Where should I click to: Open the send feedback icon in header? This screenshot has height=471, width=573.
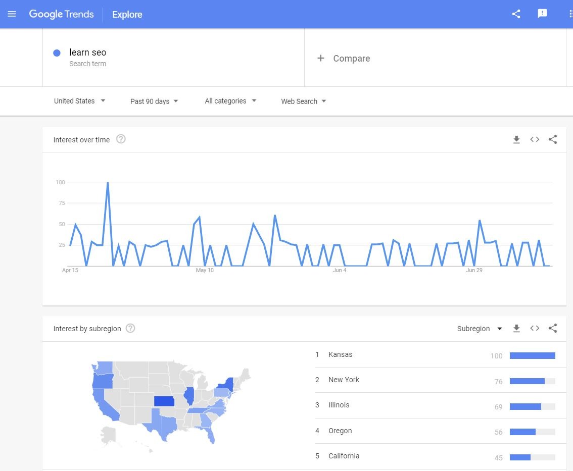pyautogui.click(x=542, y=14)
